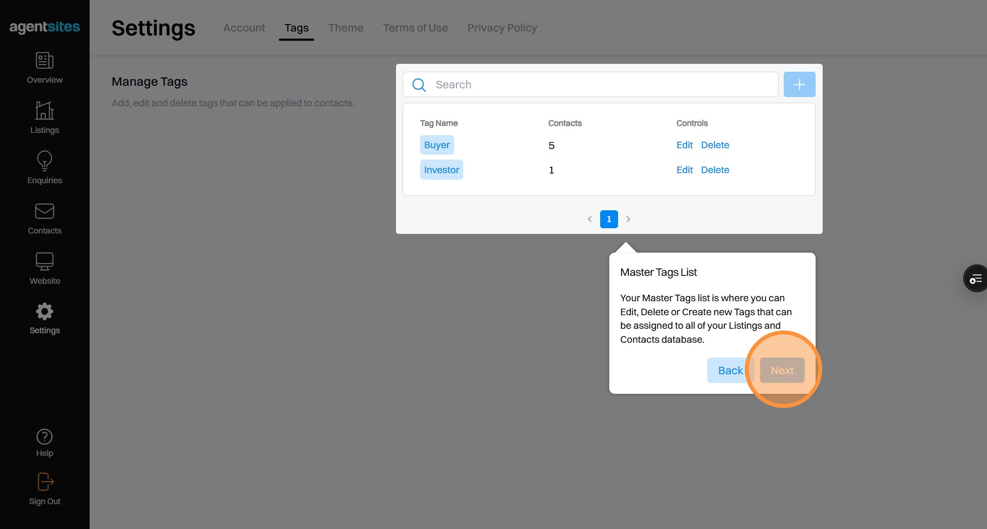The height and width of the screenshot is (529, 987).
Task: Open the Overview sidebar icon
Action: click(45, 61)
